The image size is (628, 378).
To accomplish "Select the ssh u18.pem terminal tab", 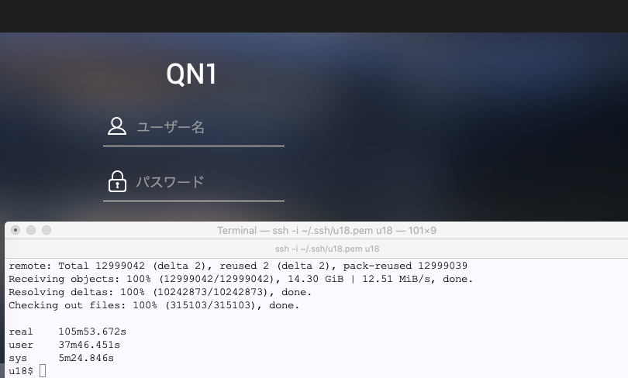I will (x=326, y=249).
